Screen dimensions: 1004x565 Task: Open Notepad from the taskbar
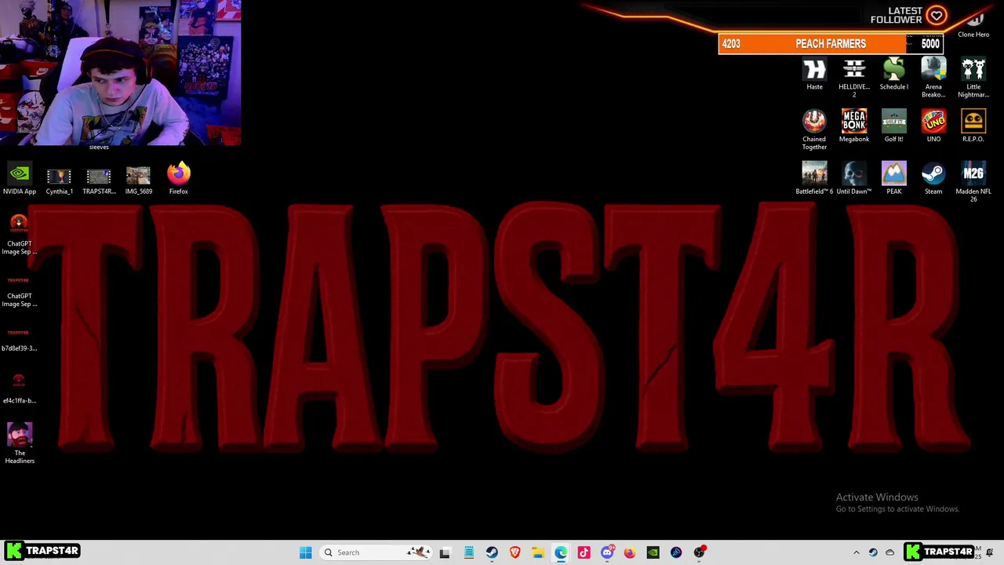tap(468, 552)
